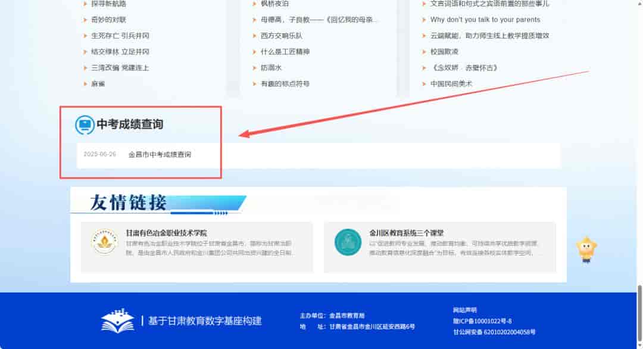Click the orange arrow beside 中国民间美术

click(x=424, y=83)
